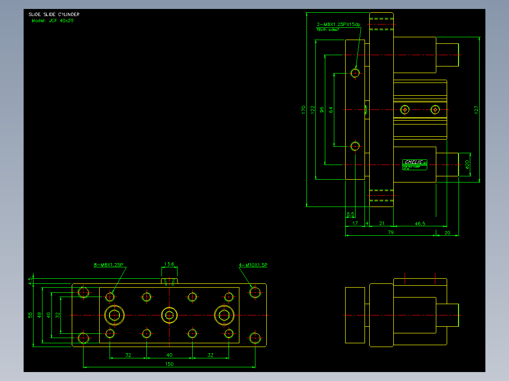
Task: Click the 49 vertical dimension text
Action: (x=39, y=315)
